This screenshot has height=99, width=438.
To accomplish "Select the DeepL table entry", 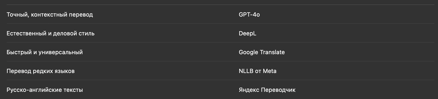I will [247, 34].
